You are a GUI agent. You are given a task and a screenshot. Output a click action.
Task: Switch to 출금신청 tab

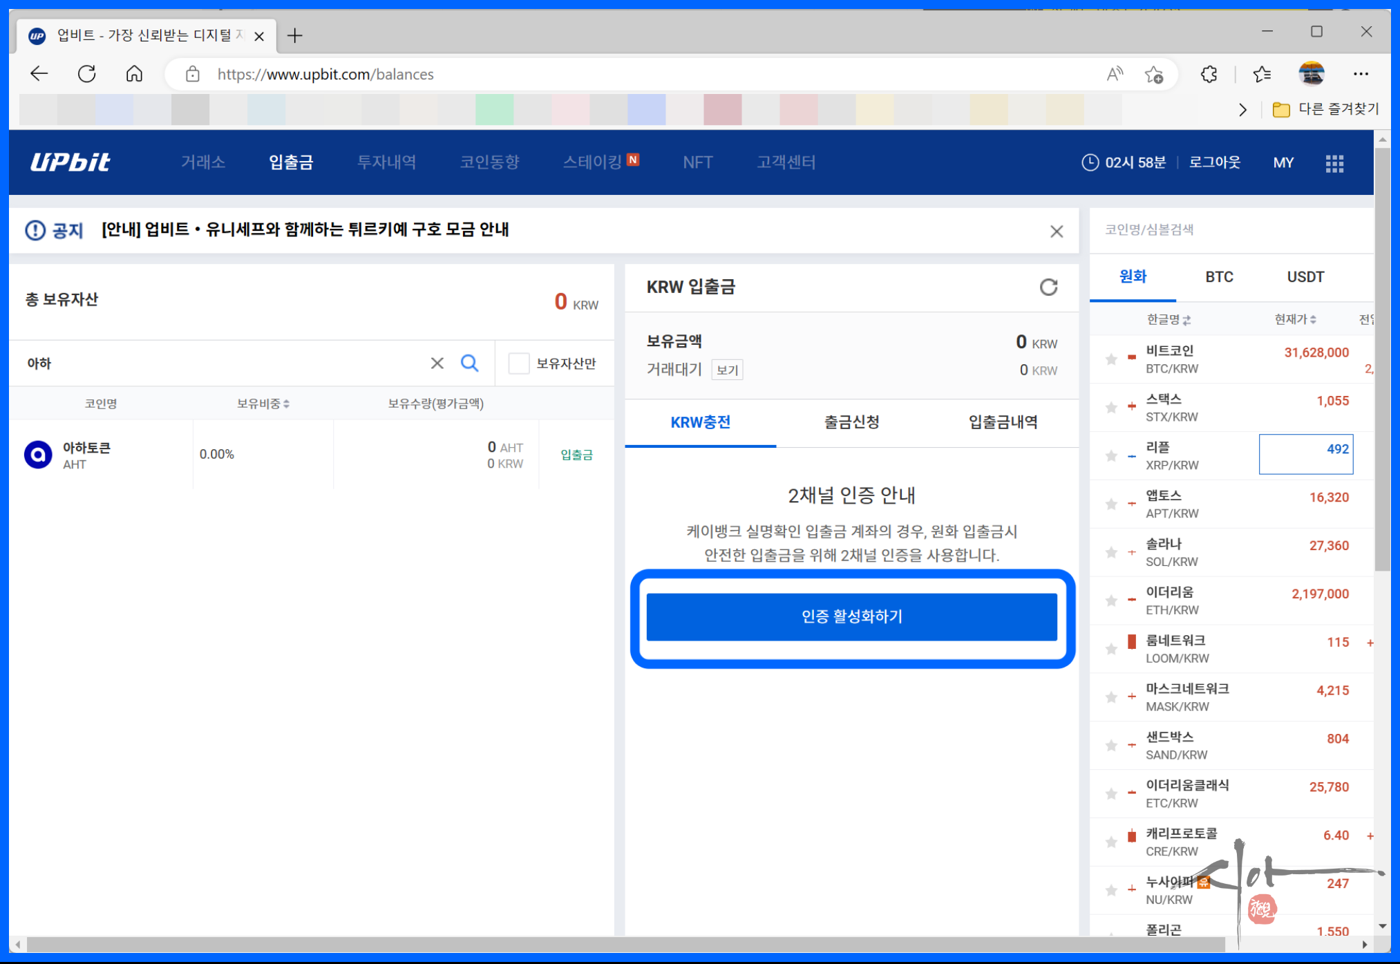tap(851, 422)
